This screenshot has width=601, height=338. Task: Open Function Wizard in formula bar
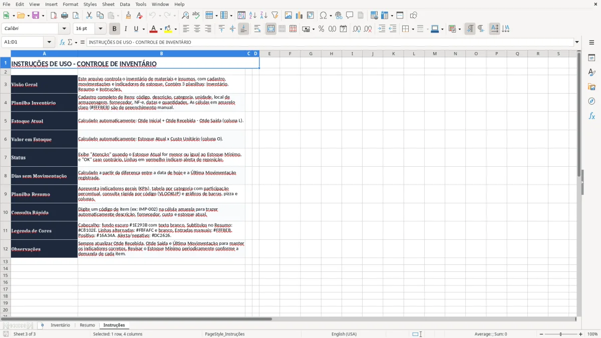pyautogui.click(x=63, y=42)
